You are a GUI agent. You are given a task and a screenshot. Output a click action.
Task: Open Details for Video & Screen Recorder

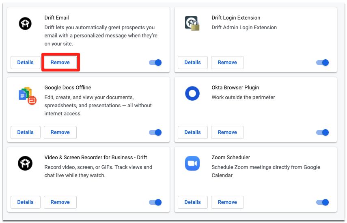tap(26, 202)
